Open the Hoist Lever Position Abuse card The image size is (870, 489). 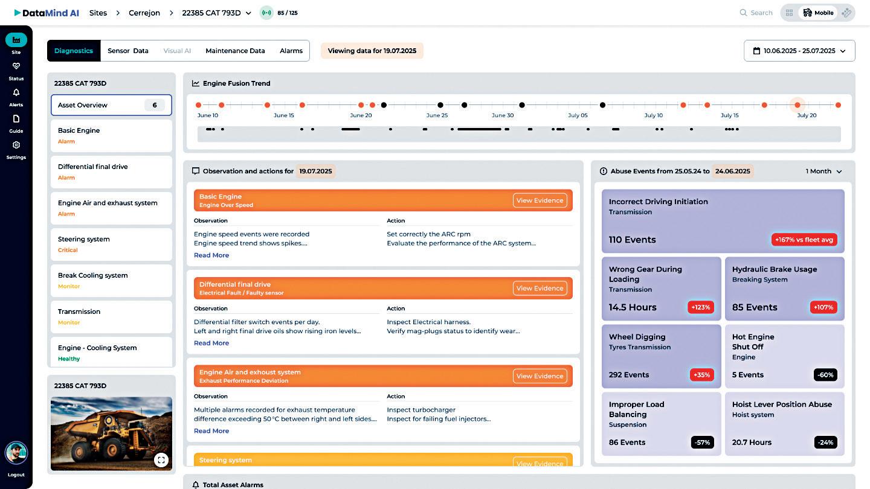(785, 424)
